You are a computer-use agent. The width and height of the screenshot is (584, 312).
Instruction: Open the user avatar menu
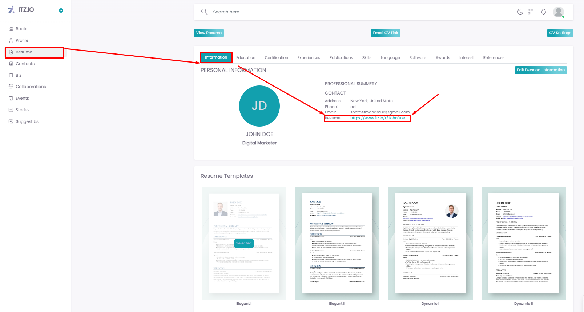tap(558, 12)
